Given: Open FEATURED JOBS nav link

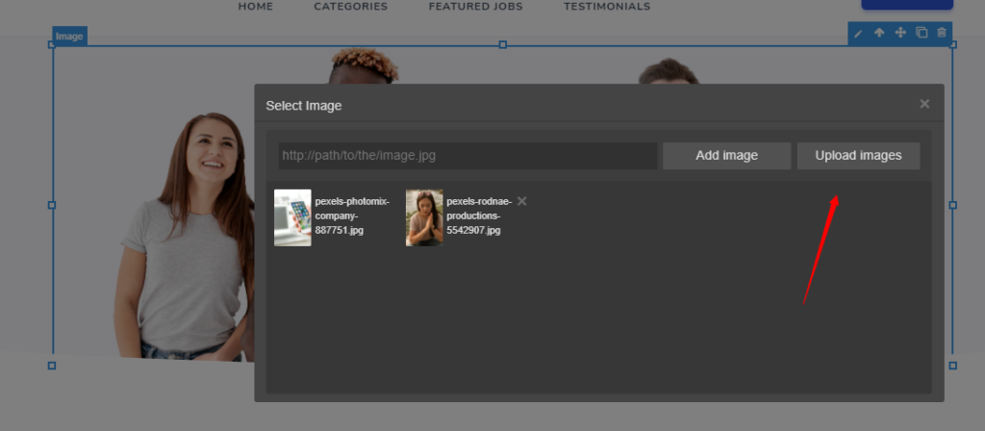Looking at the screenshot, I should coord(476,7).
